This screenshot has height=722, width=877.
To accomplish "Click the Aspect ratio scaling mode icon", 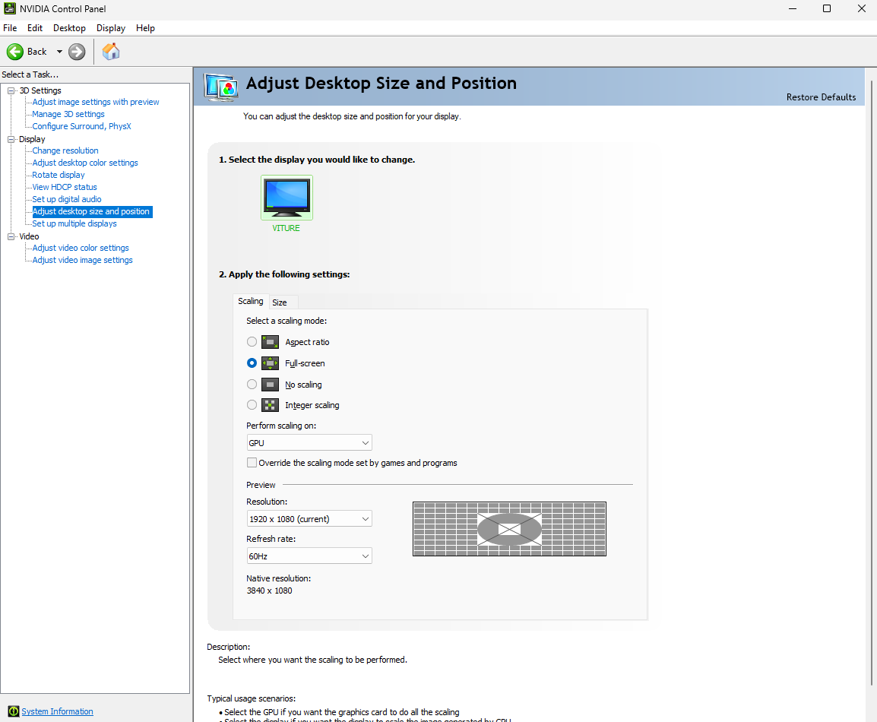I will [270, 342].
